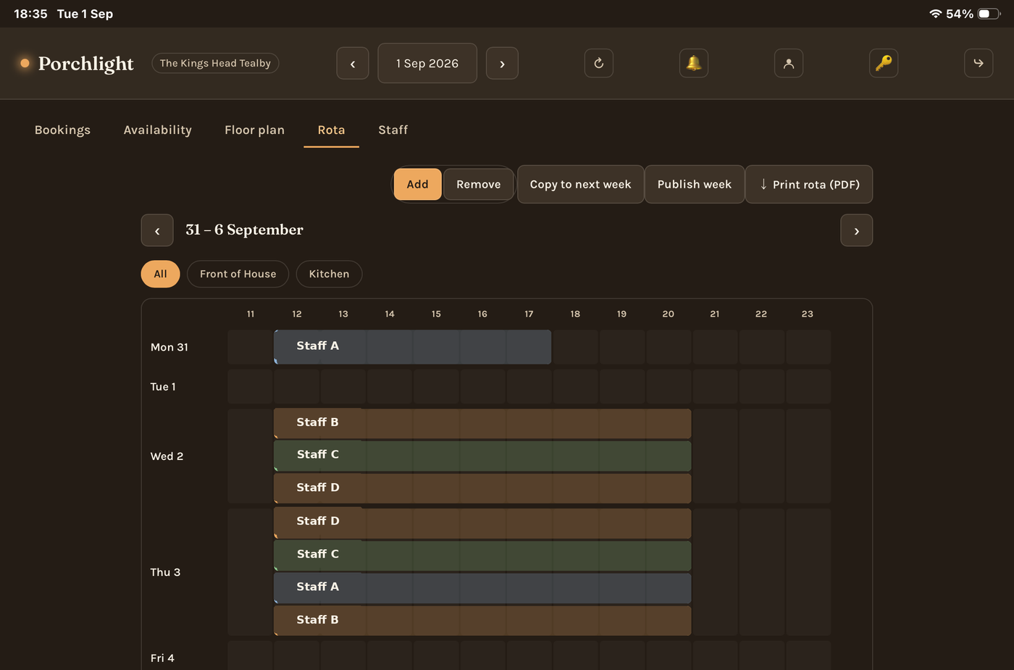
Task: Click the Wed 2 row label
Action: tap(167, 456)
